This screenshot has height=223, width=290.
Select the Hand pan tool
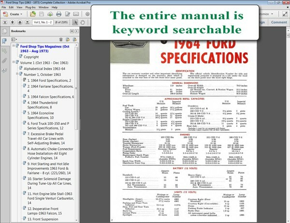[83, 22]
